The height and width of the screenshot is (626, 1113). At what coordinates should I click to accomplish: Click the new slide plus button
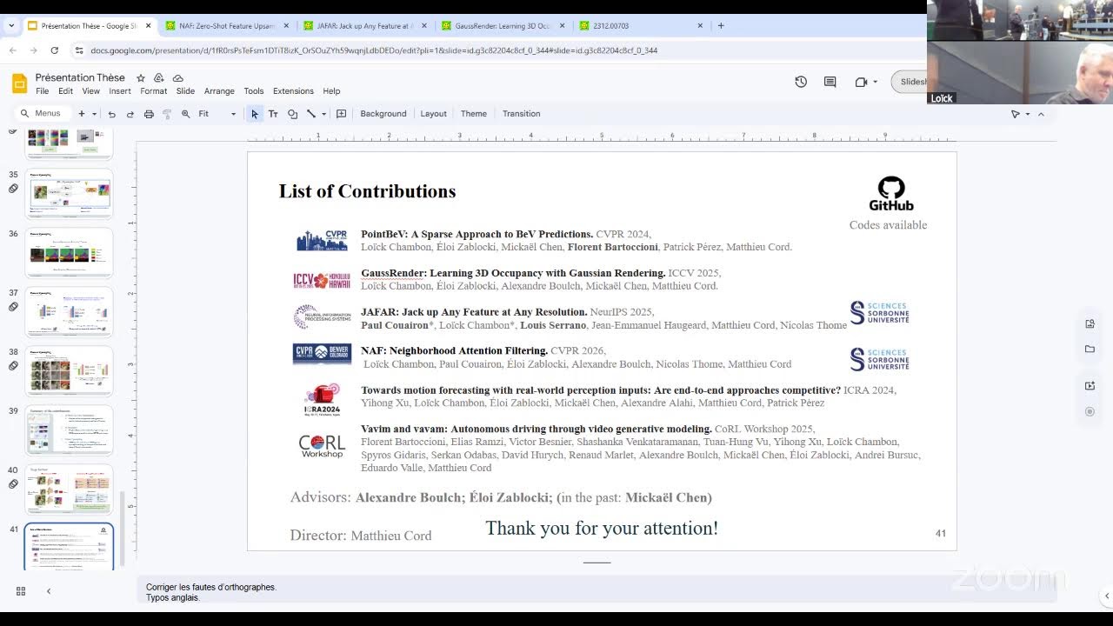click(82, 114)
